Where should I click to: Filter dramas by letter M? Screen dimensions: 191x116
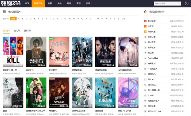[65, 19]
